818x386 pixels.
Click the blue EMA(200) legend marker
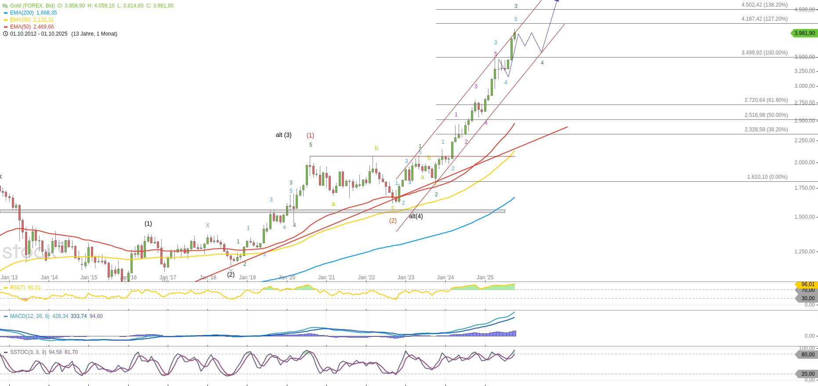tap(6, 13)
